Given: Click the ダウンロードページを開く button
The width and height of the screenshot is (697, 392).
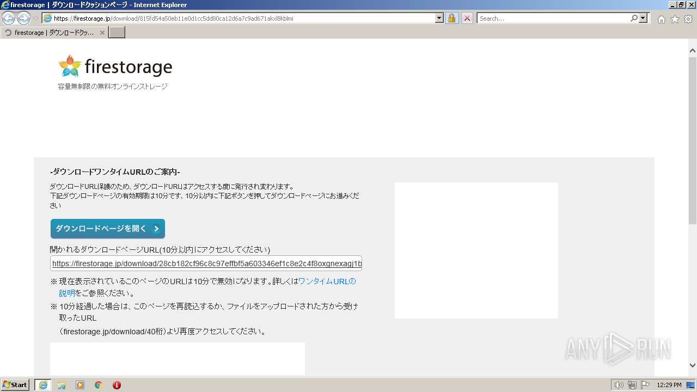Looking at the screenshot, I should click(108, 229).
